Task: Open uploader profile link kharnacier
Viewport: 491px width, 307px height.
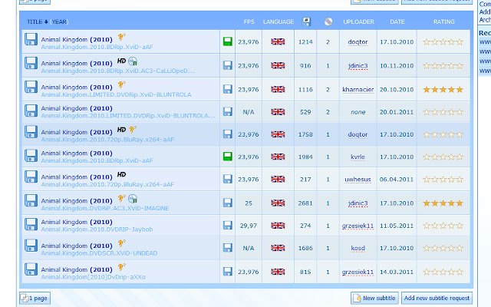Action: (358, 90)
